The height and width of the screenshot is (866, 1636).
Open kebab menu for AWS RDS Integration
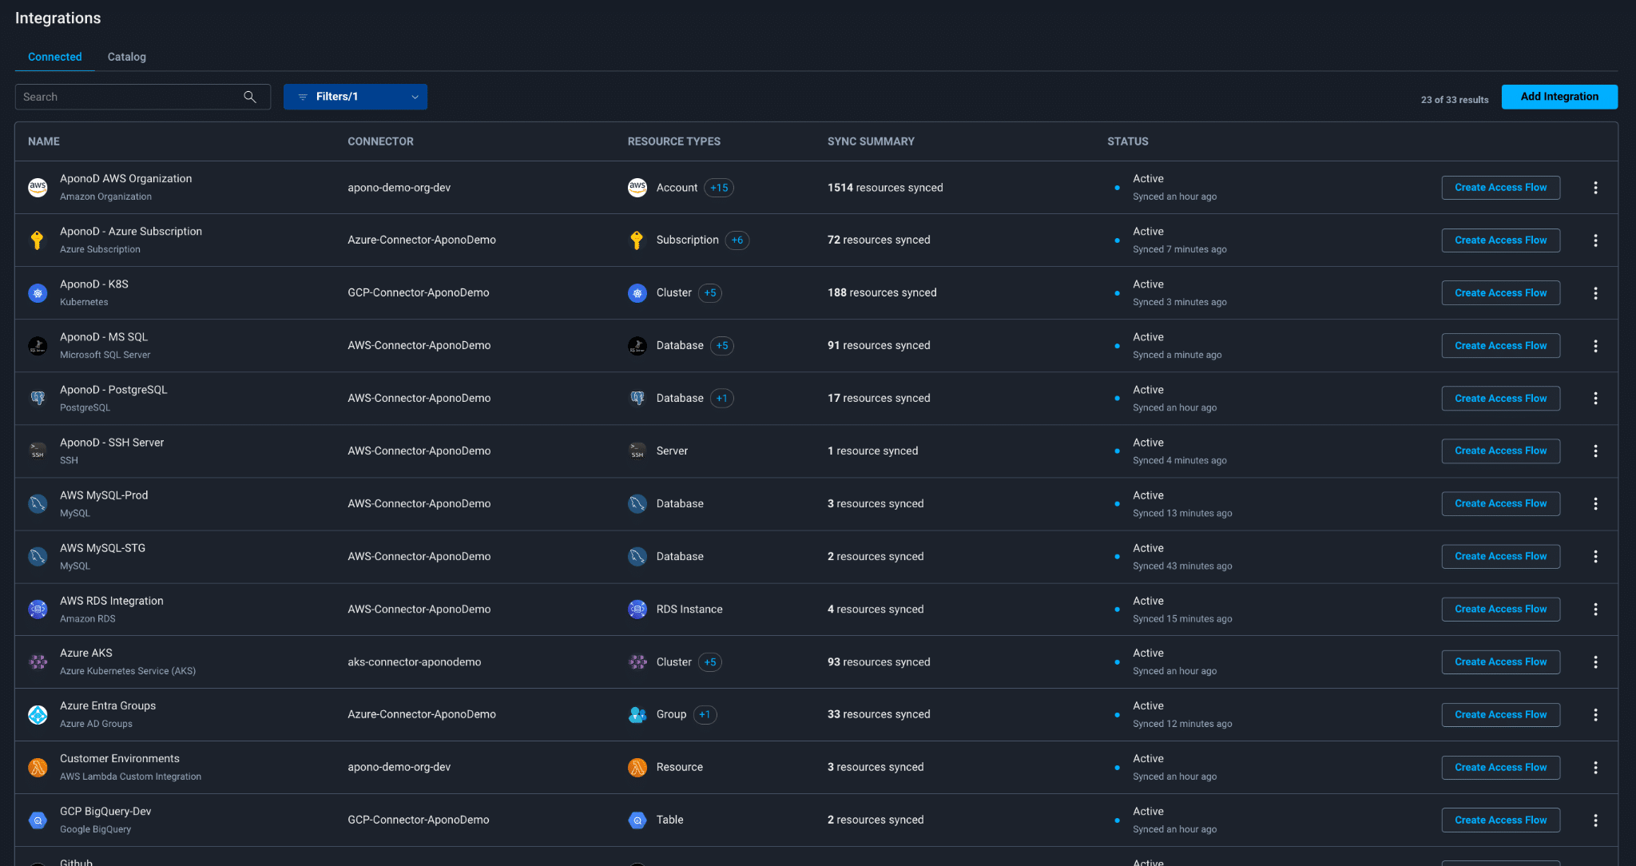point(1595,610)
